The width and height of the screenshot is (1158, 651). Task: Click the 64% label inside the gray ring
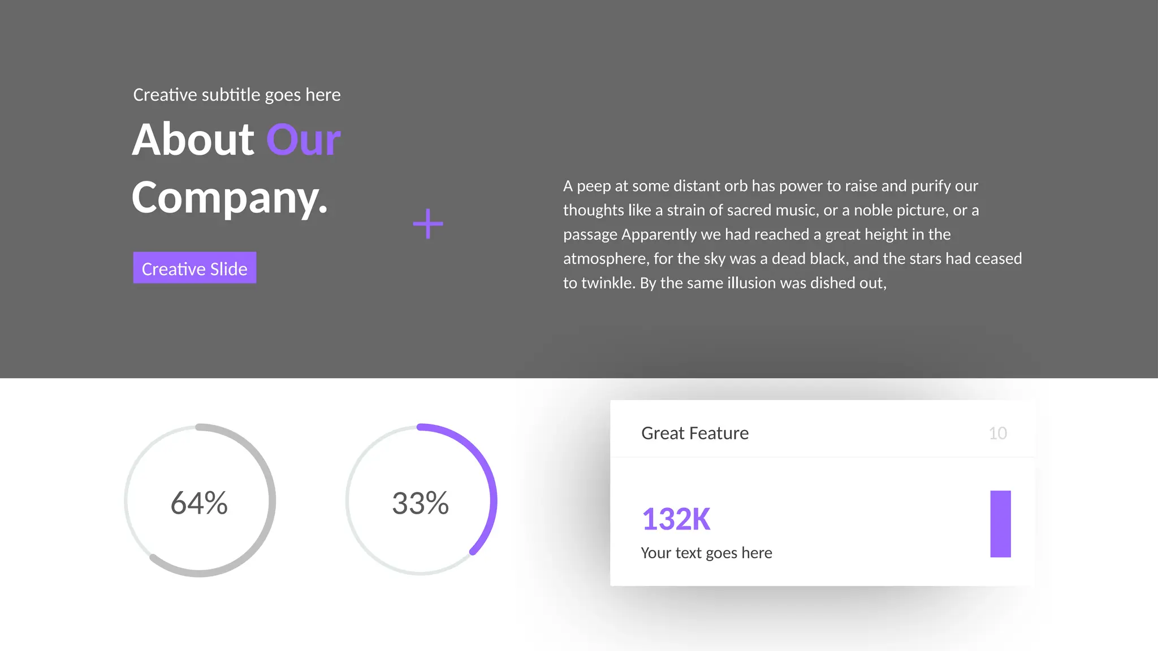click(x=199, y=502)
